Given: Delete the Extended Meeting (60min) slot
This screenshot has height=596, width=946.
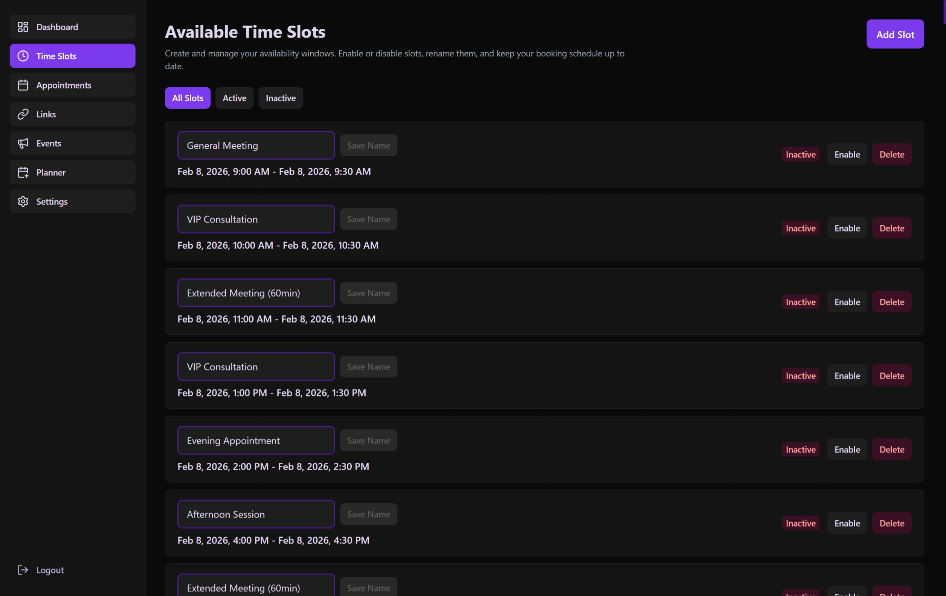Looking at the screenshot, I should (x=891, y=301).
